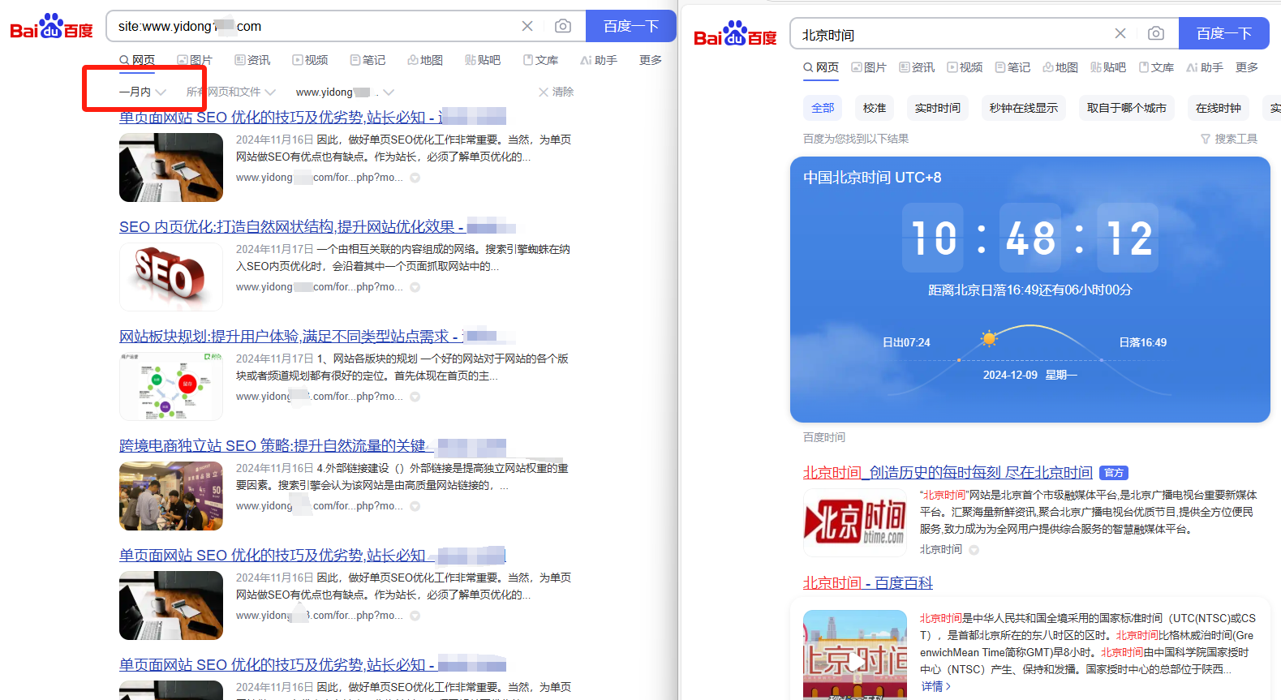
Task: Select 贴吧 tab in left window
Action: point(483,60)
